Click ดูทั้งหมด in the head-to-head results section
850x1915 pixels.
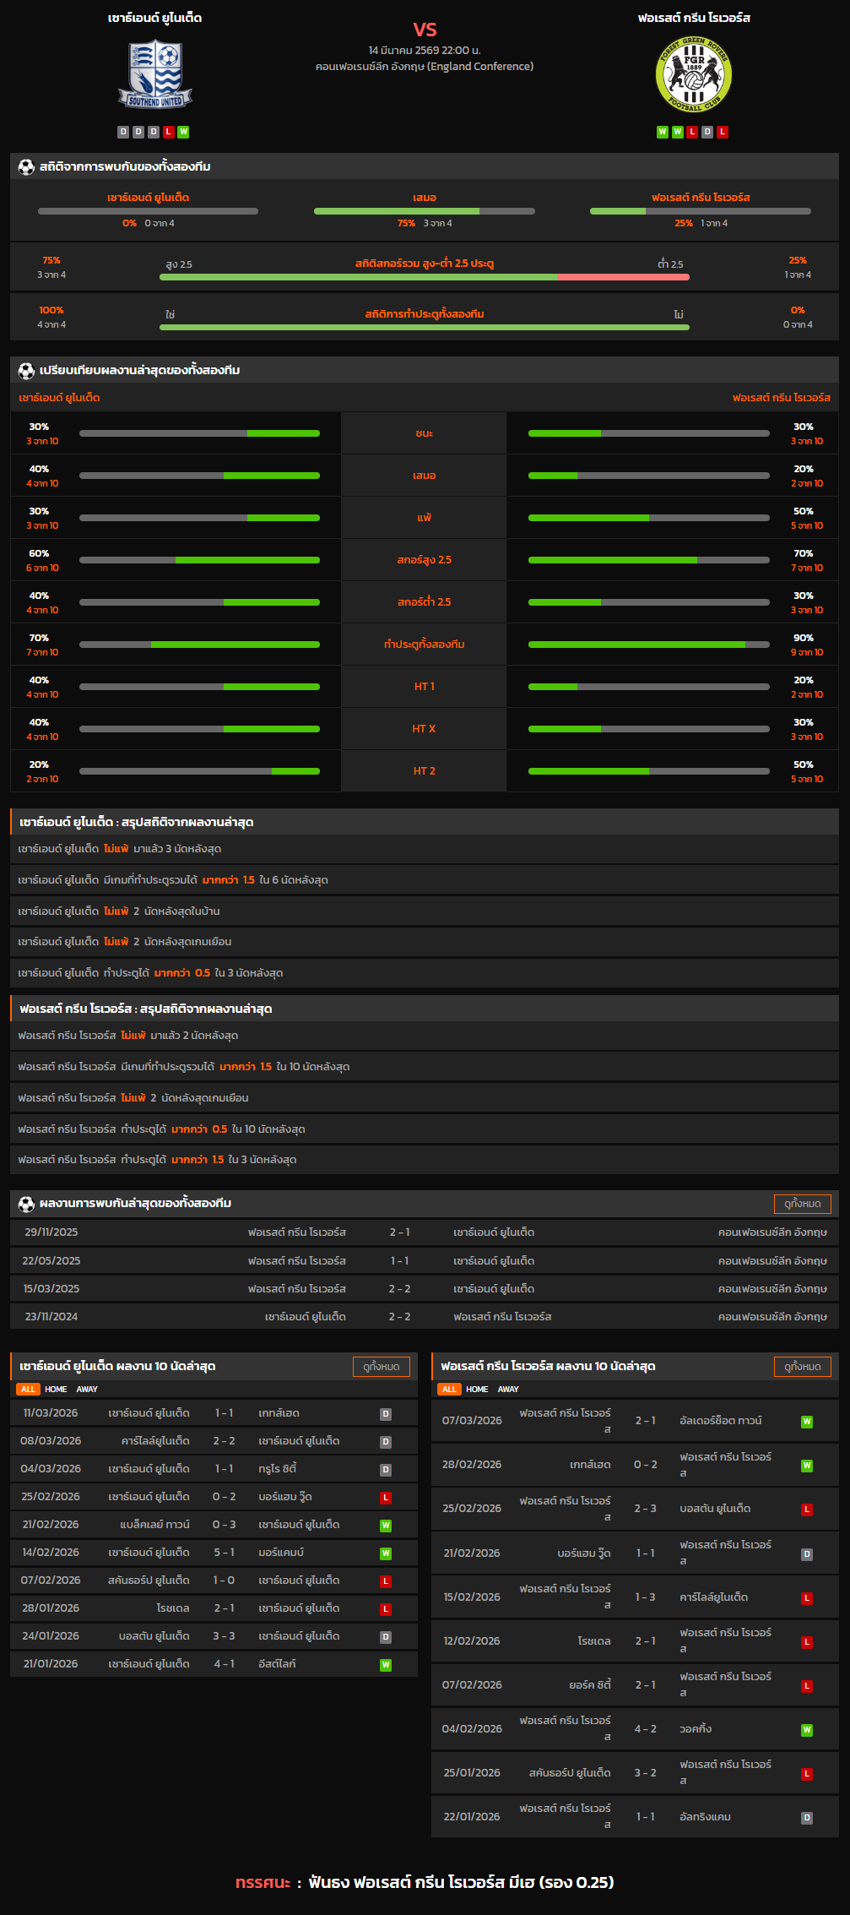(x=802, y=1204)
